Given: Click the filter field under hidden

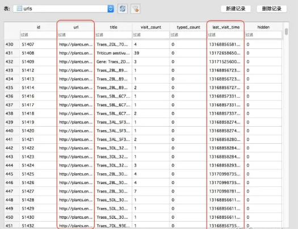Looking at the screenshot, I should point(263,35).
